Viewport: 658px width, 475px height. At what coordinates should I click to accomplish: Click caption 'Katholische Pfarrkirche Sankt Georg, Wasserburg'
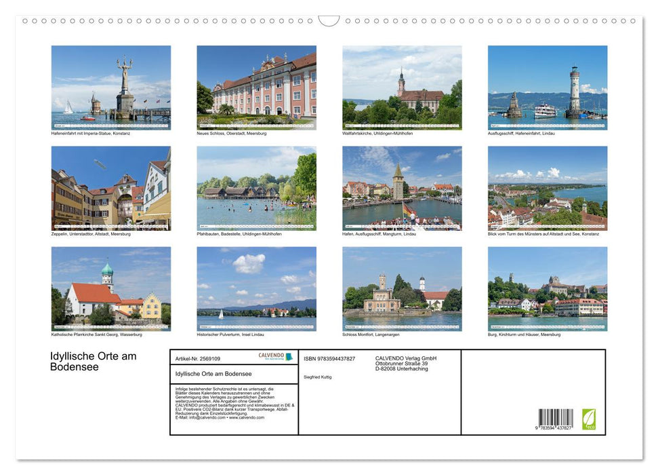tap(96, 335)
